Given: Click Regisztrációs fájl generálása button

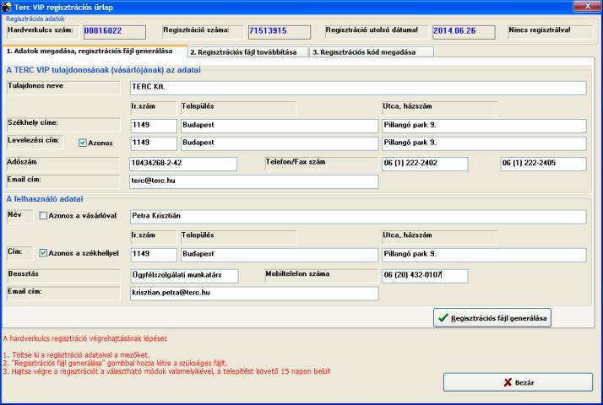Looking at the screenshot, I should (x=492, y=318).
